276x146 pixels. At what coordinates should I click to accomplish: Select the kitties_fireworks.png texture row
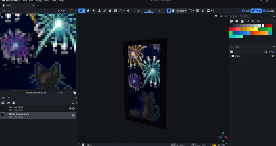(x=38, y=115)
